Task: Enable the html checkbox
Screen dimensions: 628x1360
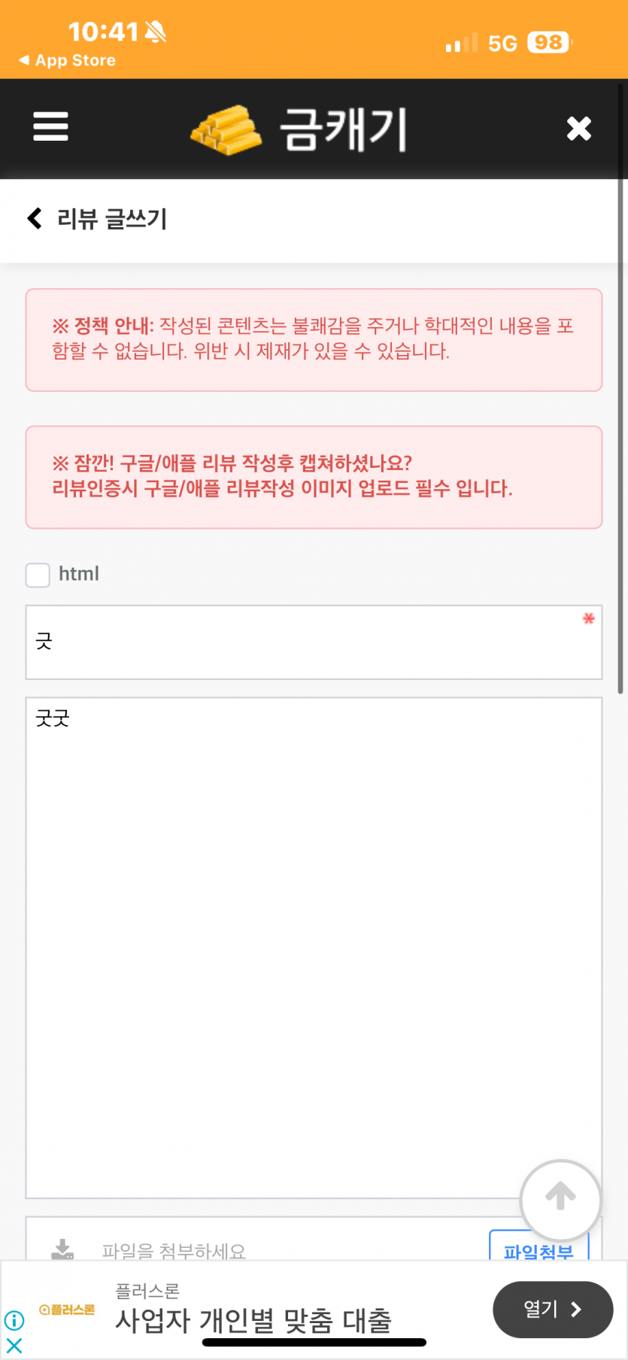Action: tap(38, 575)
